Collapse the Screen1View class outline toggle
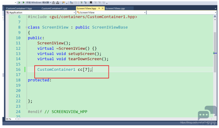219x128 pixels. tap(27, 27)
